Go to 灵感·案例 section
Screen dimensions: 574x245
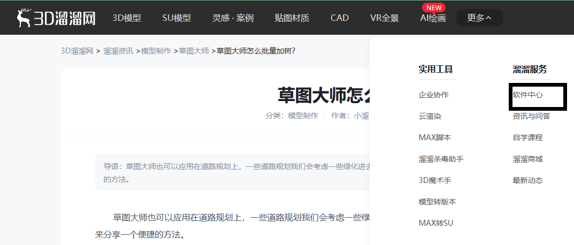pos(233,18)
